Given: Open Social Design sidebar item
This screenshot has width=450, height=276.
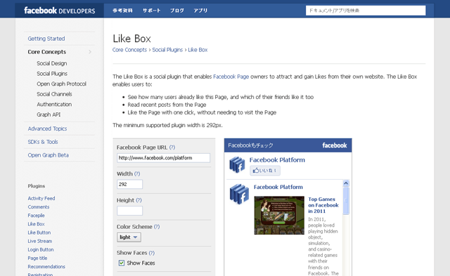Looking at the screenshot, I should [51, 63].
